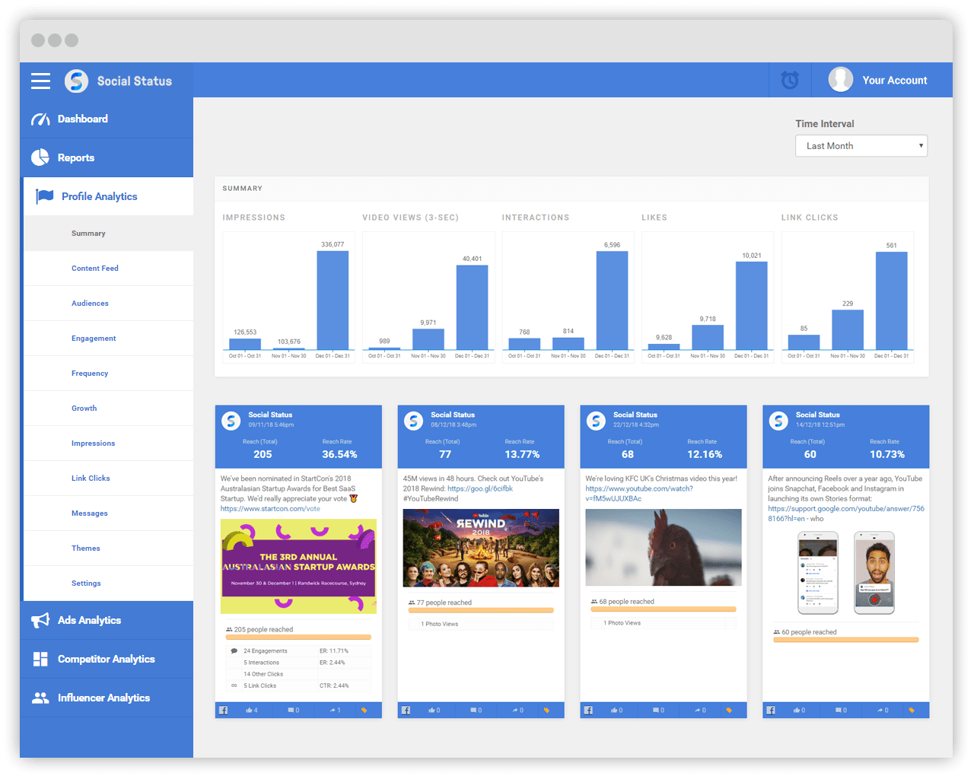
Task: Open the Ads Analytics section
Action: click(107, 621)
